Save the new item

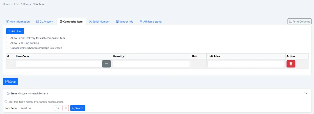[10, 82]
